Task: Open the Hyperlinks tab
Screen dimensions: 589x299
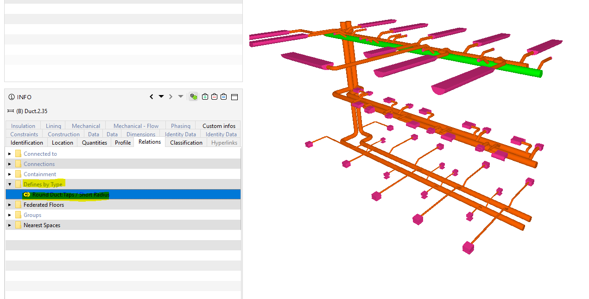Action: tap(224, 143)
